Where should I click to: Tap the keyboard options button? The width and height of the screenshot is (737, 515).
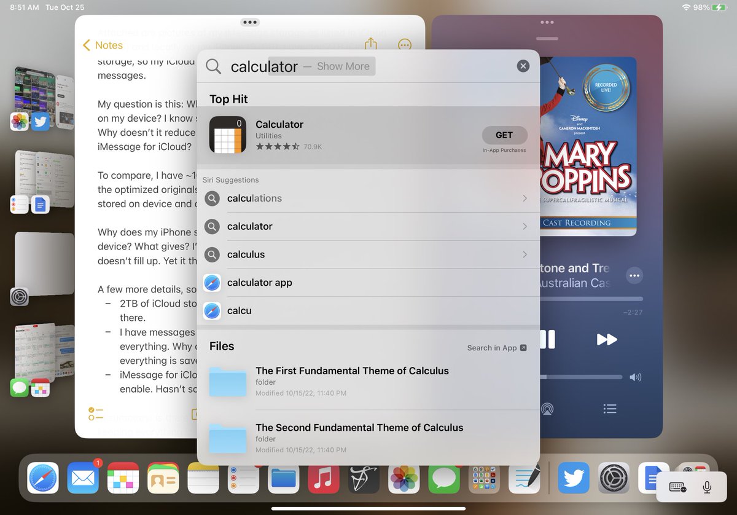pyautogui.click(x=678, y=487)
